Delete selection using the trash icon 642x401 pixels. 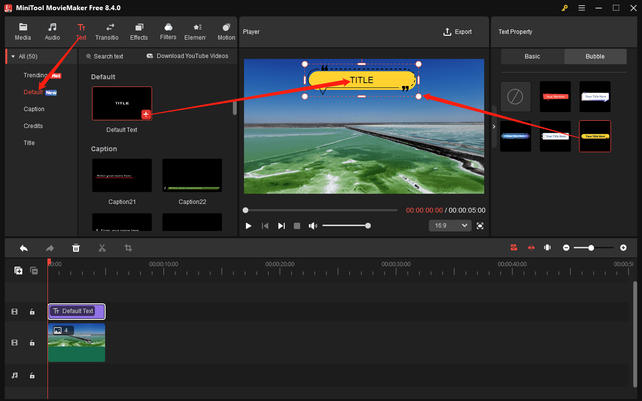click(76, 248)
